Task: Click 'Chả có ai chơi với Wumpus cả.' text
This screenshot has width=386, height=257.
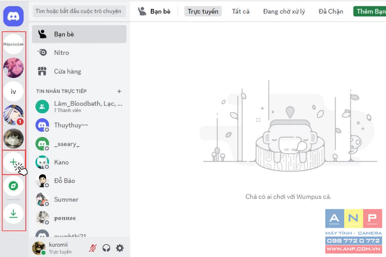Action: point(288,197)
